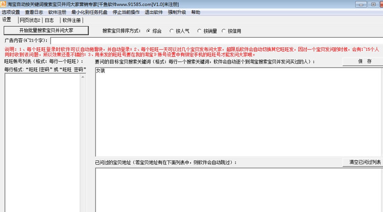This screenshot has height=212, width=383.
Task: Switch to the 日志 tab
Action: tap(49, 20)
